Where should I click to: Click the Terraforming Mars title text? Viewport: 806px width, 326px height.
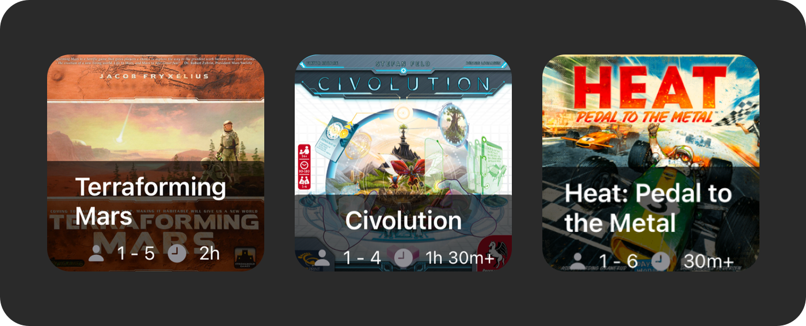[151, 201]
